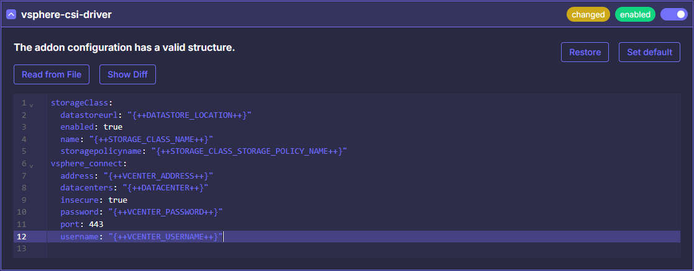Click the VCENTER_PASSWORD placeholder value

click(x=163, y=212)
